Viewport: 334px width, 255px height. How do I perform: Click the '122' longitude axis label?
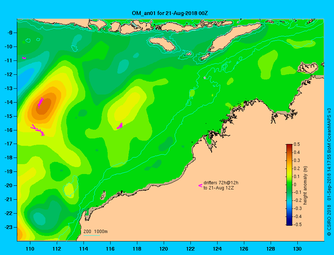click(x=190, y=249)
